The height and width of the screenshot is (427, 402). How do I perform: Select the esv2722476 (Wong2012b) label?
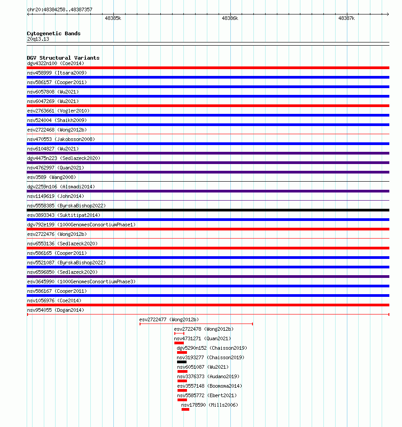[x=57, y=234]
